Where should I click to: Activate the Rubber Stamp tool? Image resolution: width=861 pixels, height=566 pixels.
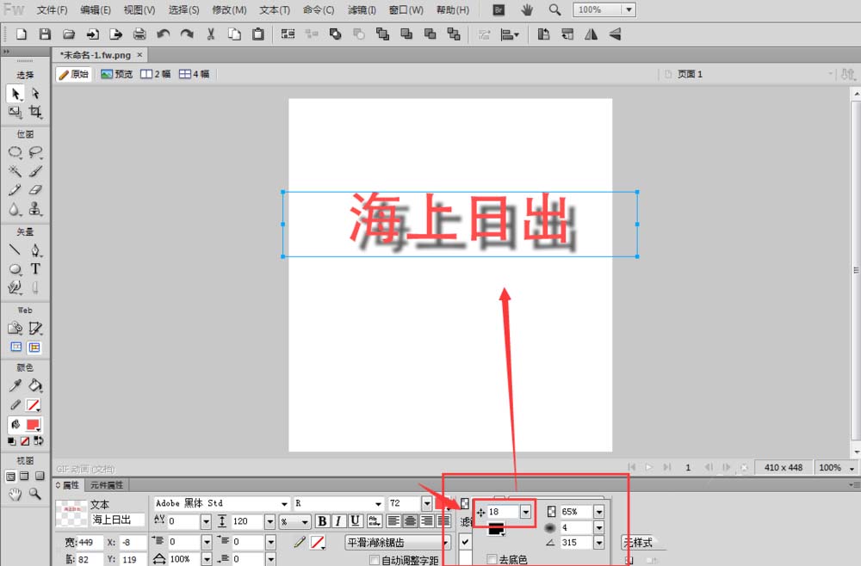click(35, 209)
